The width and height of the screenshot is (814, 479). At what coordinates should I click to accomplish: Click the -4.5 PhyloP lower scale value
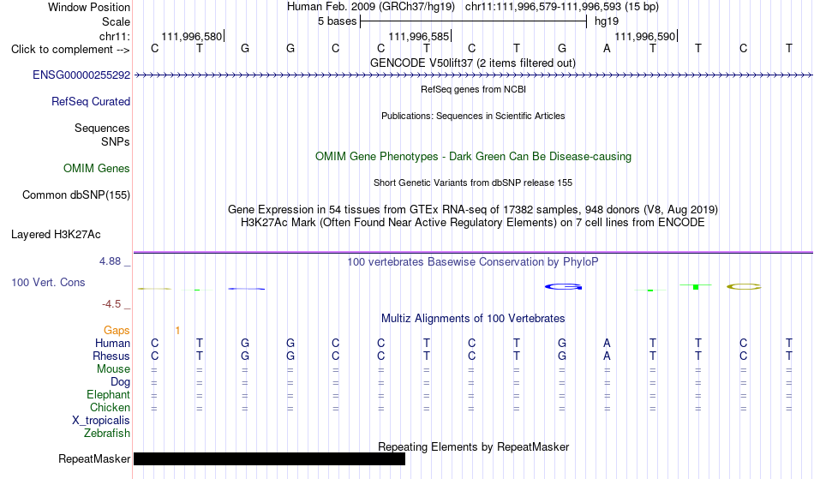click(111, 304)
